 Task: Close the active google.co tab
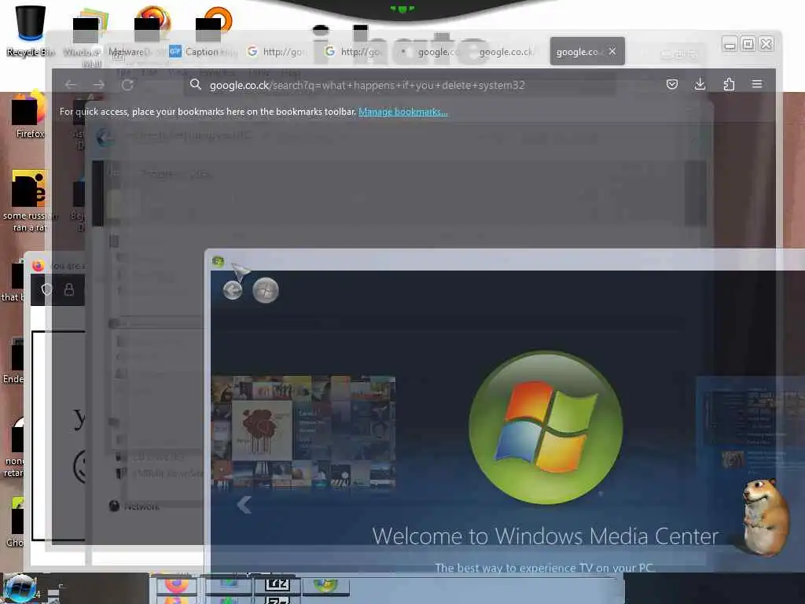point(612,51)
